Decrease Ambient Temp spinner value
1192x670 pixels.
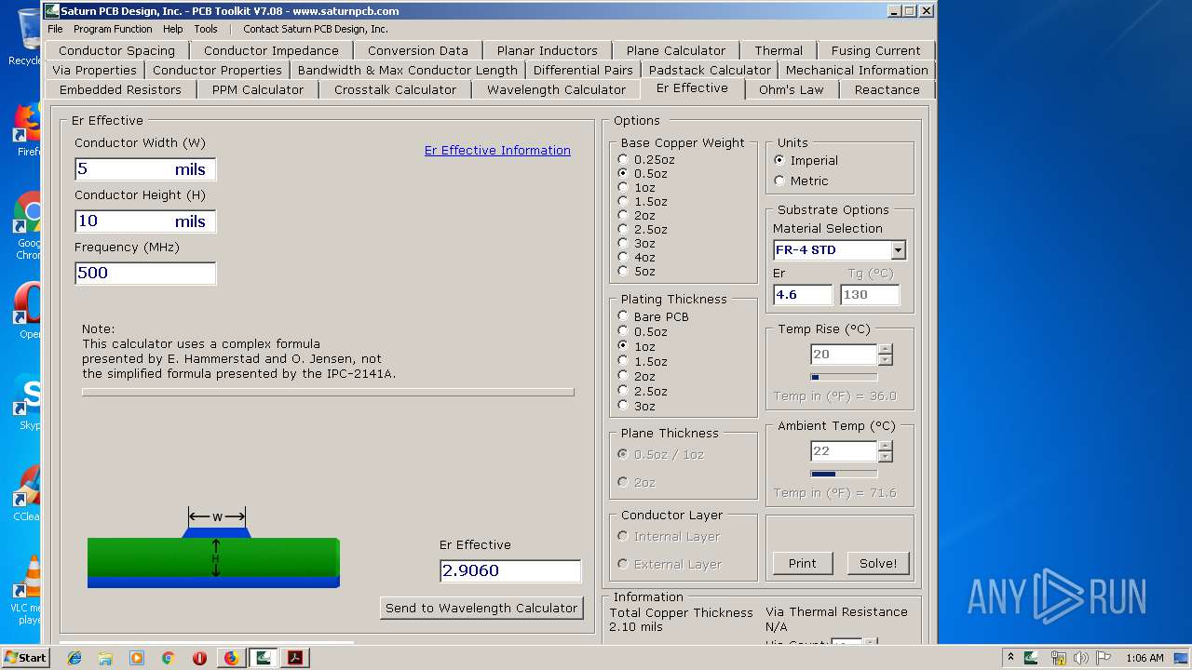(x=885, y=456)
